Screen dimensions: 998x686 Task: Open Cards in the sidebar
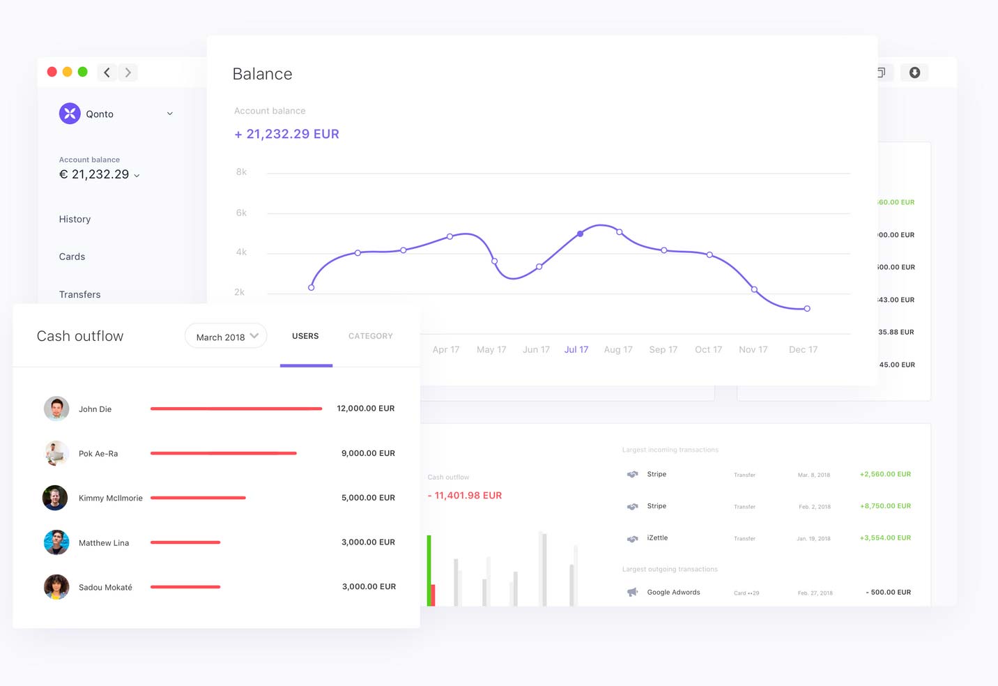(x=72, y=257)
